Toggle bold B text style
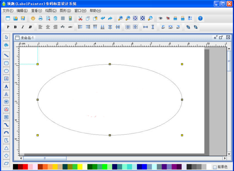Viewport: 234px width, 171px height. (x=15, y=27)
